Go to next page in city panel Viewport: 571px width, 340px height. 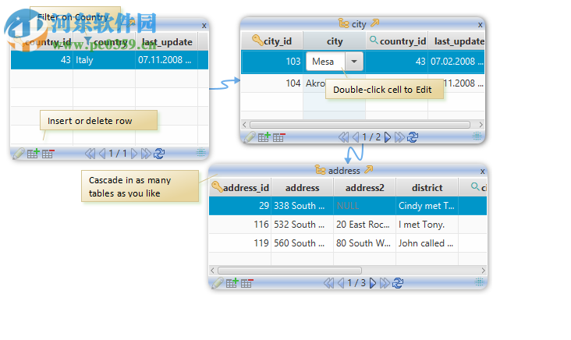(x=388, y=137)
